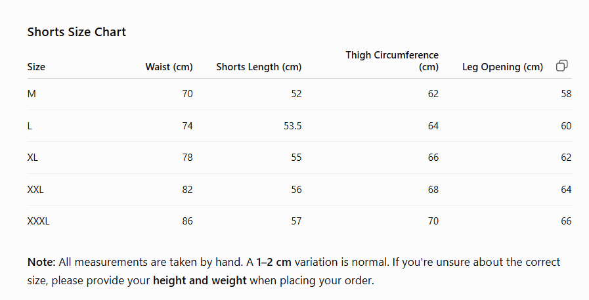The height and width of the screenshot is (300, 589).
Task: Click waist value 86 for XXXL
Action: (187, 221)
